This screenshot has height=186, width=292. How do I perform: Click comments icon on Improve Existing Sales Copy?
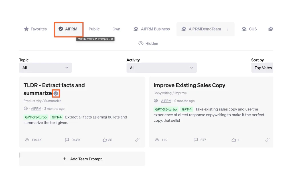point(196,140)
